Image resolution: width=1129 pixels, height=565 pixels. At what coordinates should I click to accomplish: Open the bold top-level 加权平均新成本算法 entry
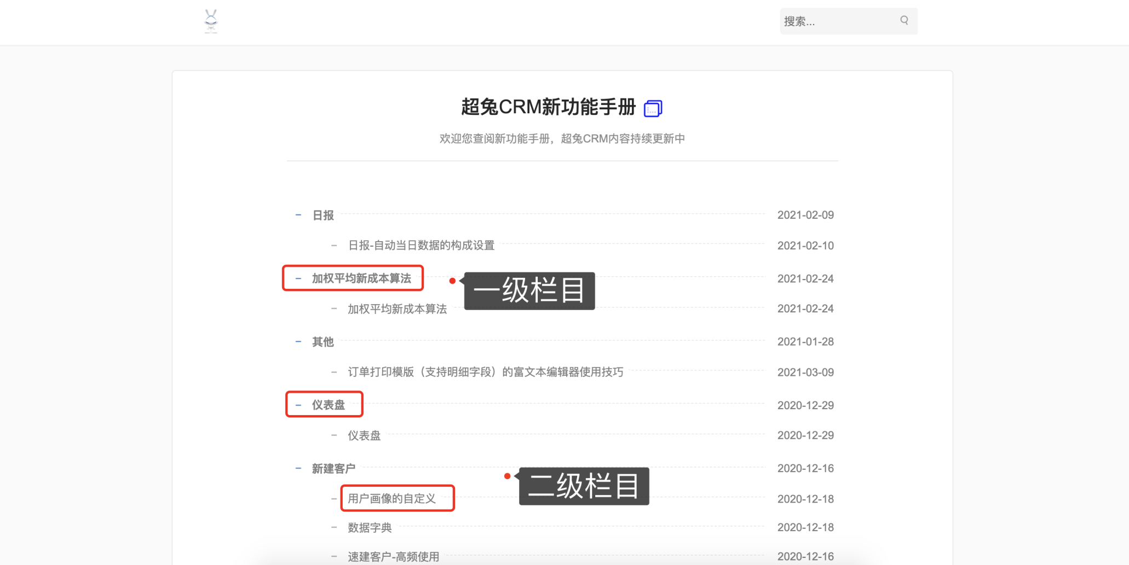coord(361,278)
